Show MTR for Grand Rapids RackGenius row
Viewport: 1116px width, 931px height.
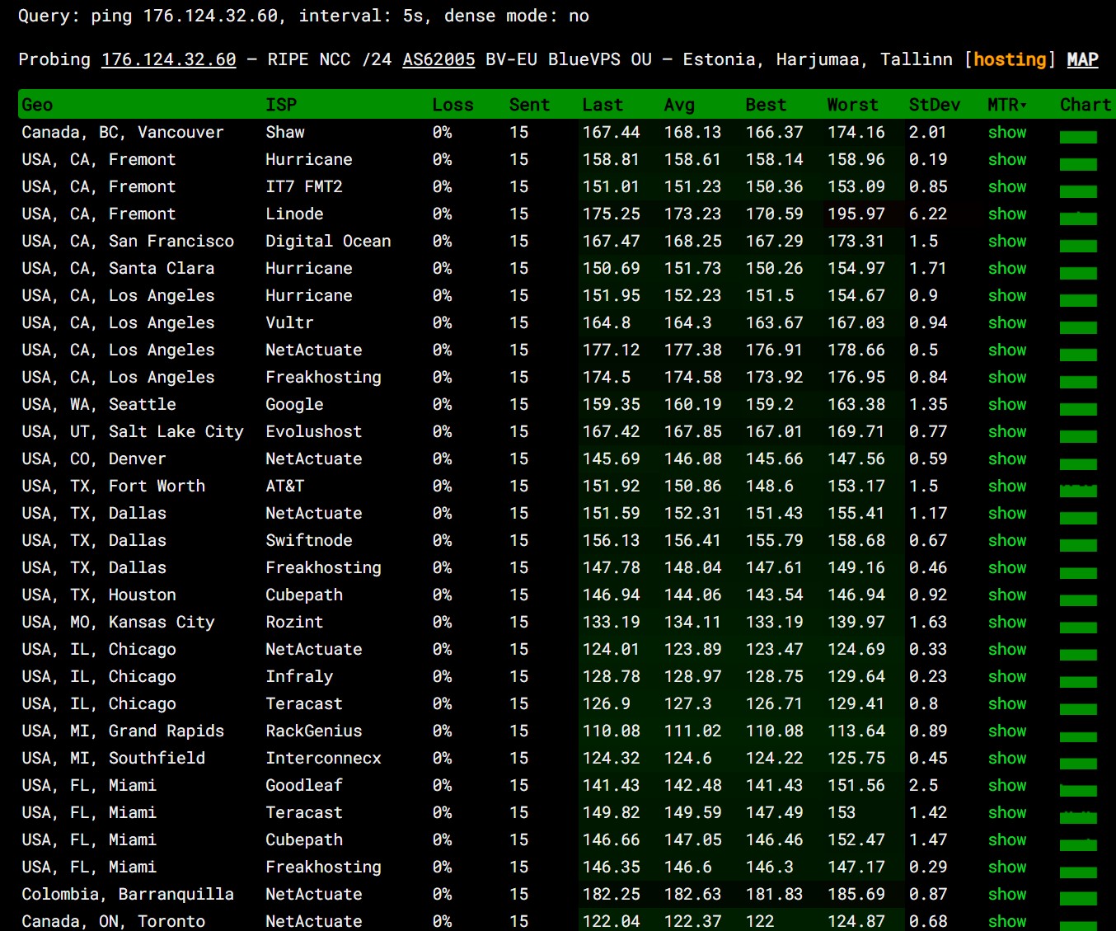click(x=1007, y=731)
